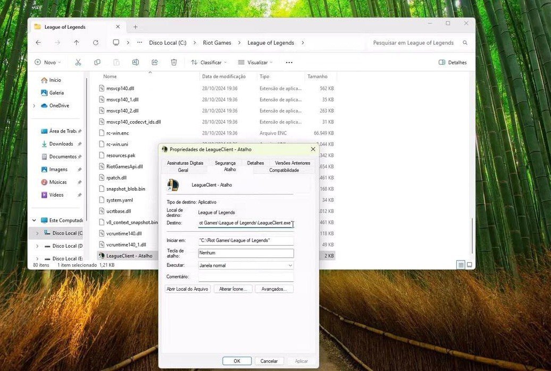Switch to the Detalhes properties tab
Viewport: 551px width, 371px height.
click(x=255, y=163)
